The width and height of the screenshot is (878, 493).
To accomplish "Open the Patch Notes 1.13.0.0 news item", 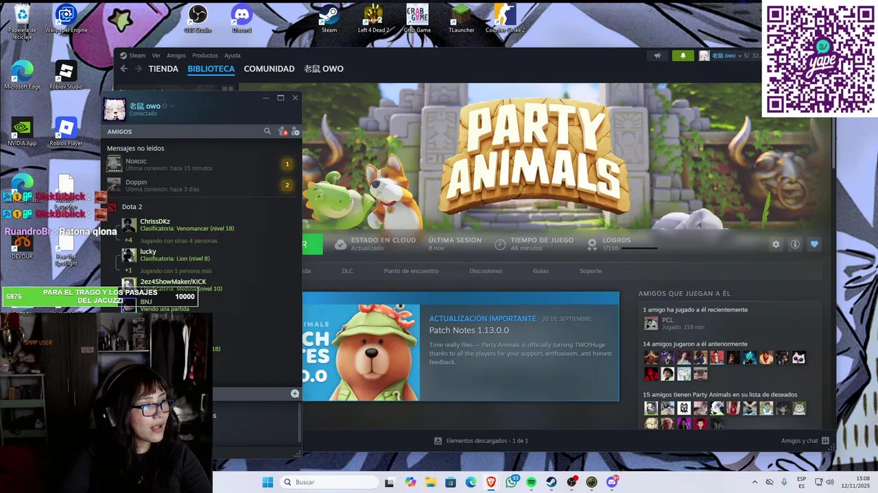I will (x=469, y=330).
